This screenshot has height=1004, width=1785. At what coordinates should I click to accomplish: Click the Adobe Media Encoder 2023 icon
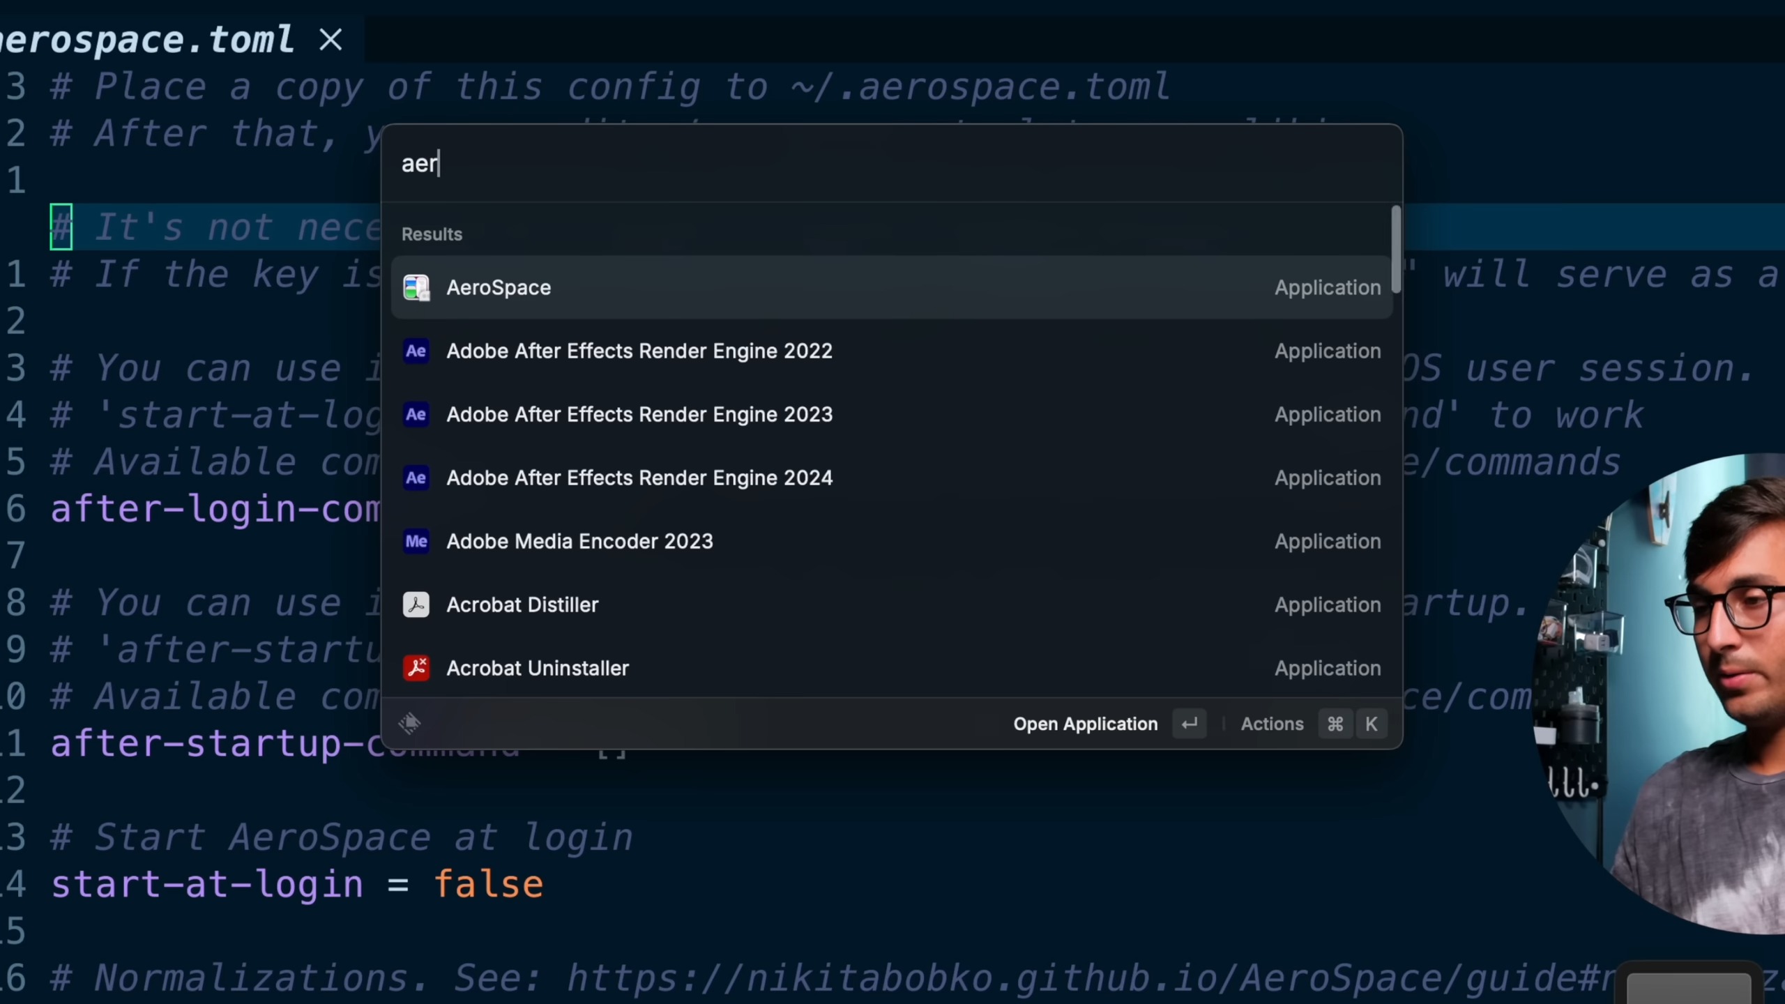[x=416, y=541]
